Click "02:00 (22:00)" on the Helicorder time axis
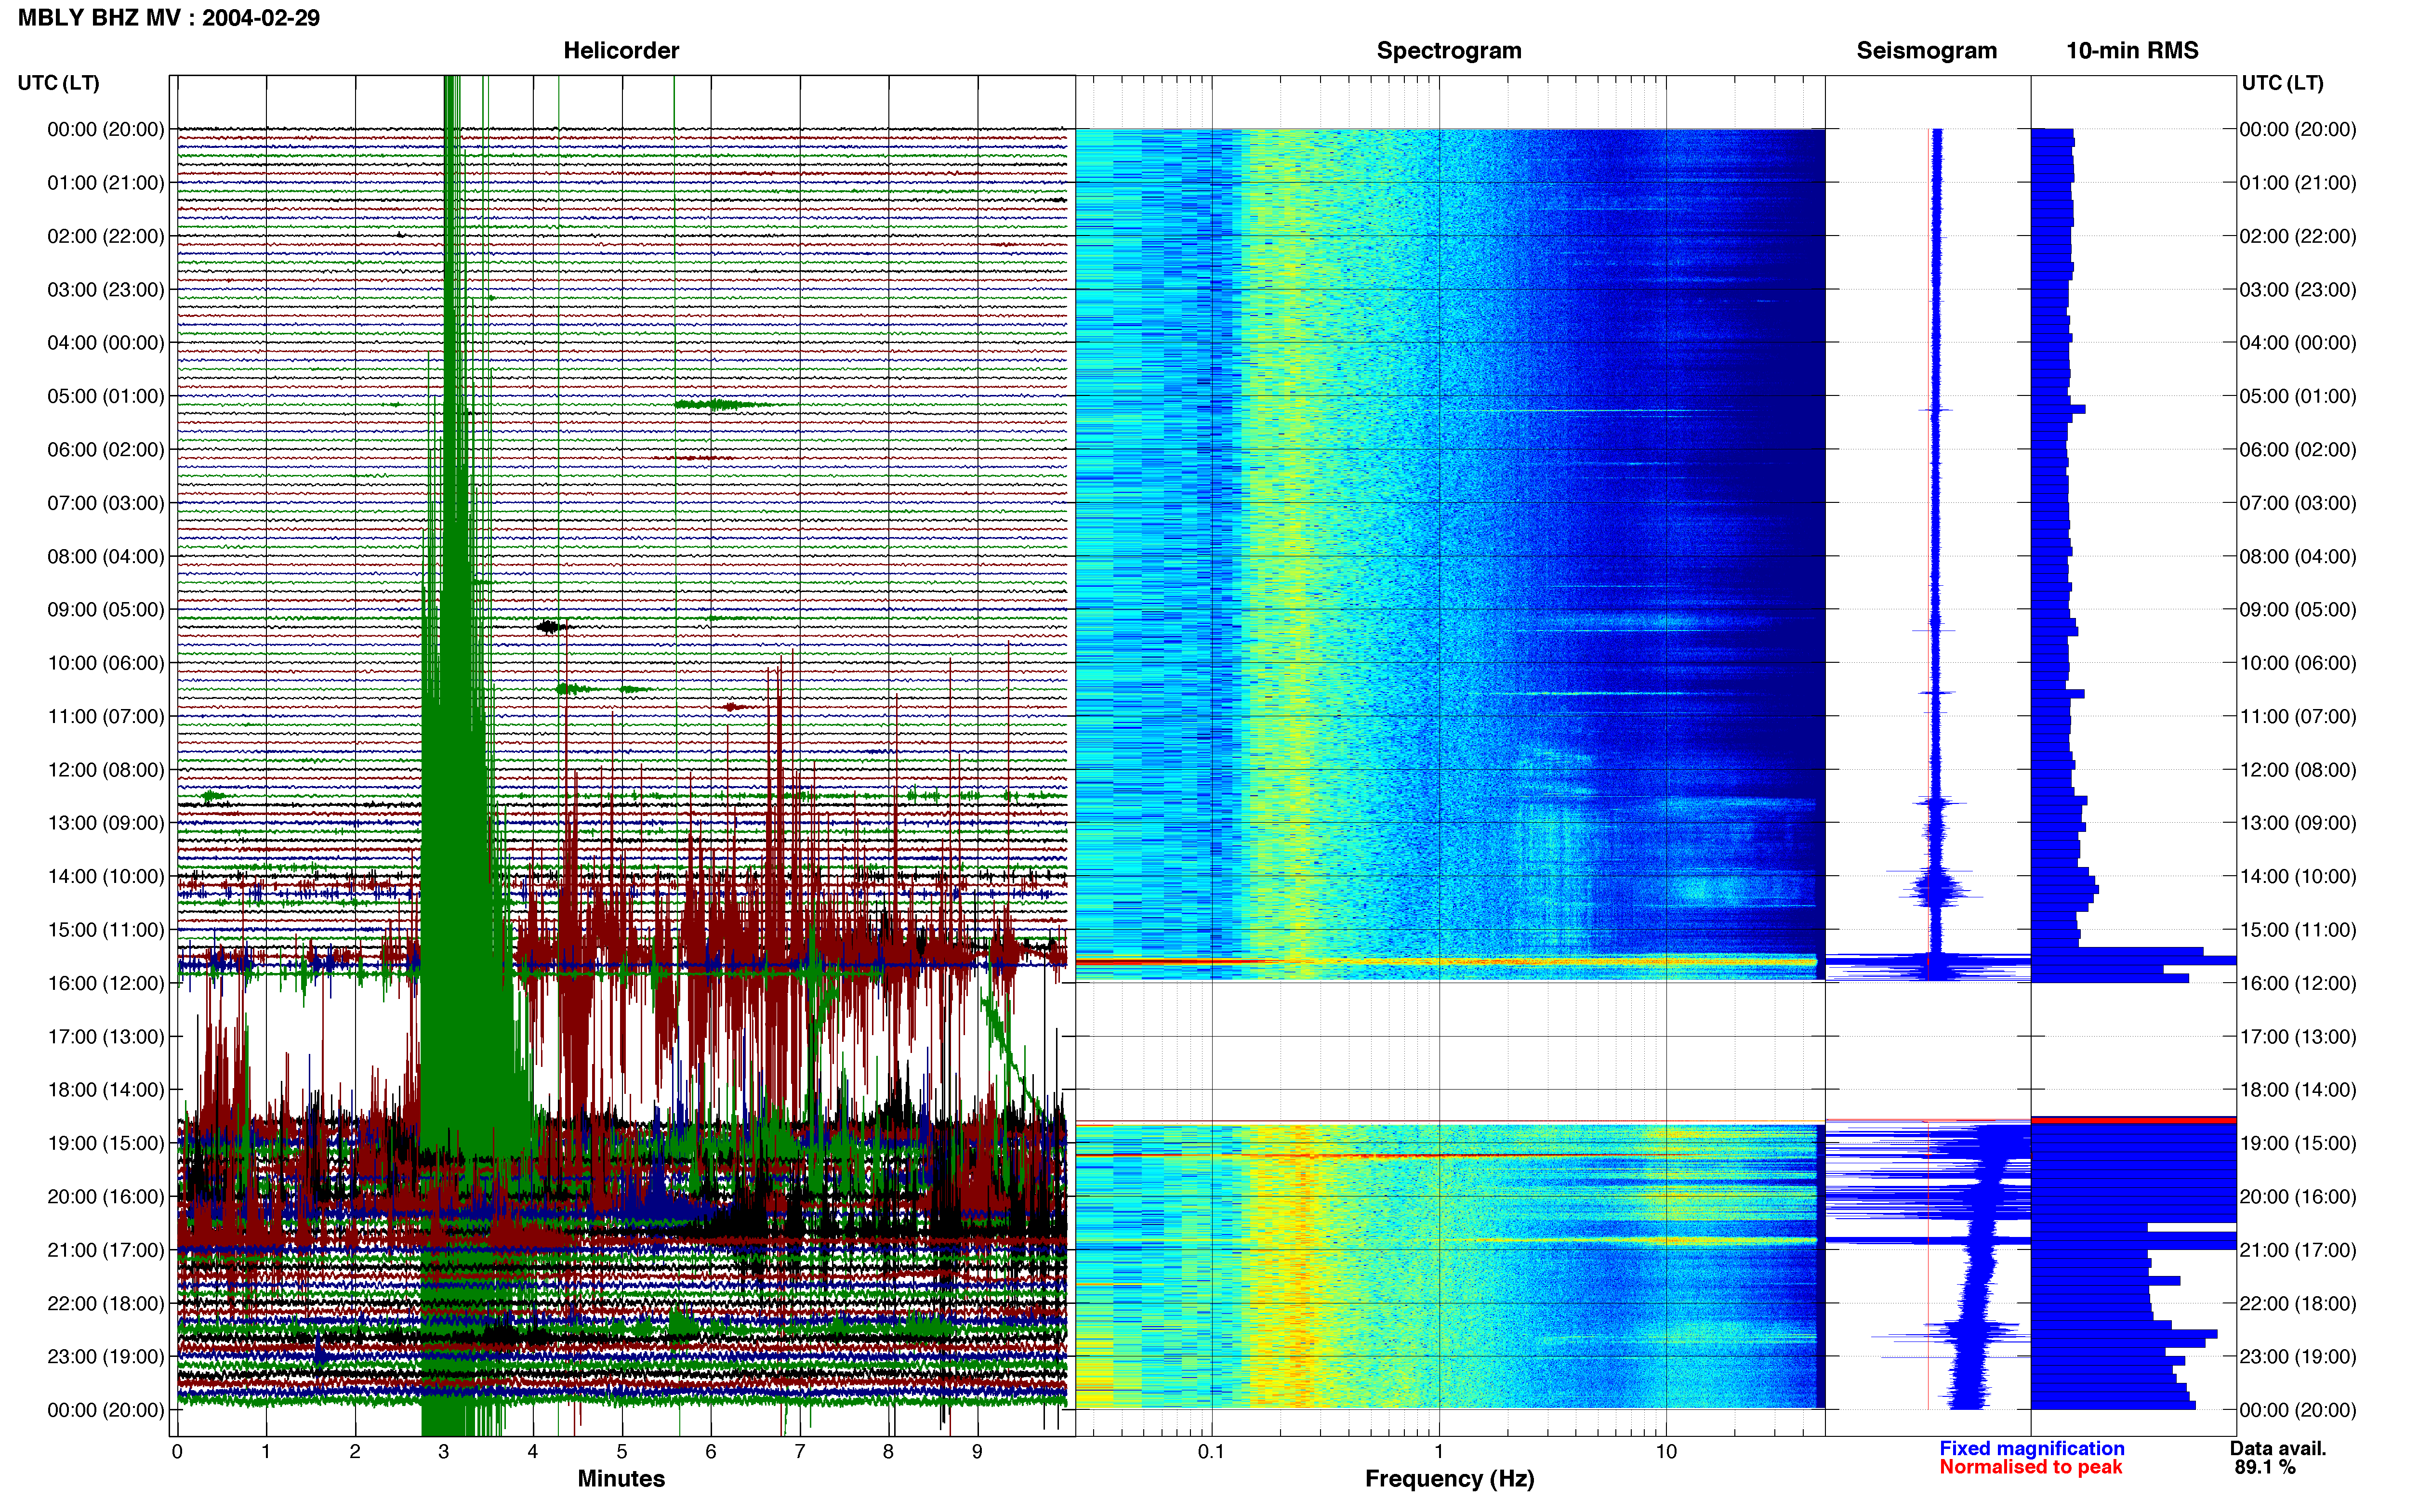This screenshot has width=2418, height=1512. pyautogui.click(x=106, y=236)
